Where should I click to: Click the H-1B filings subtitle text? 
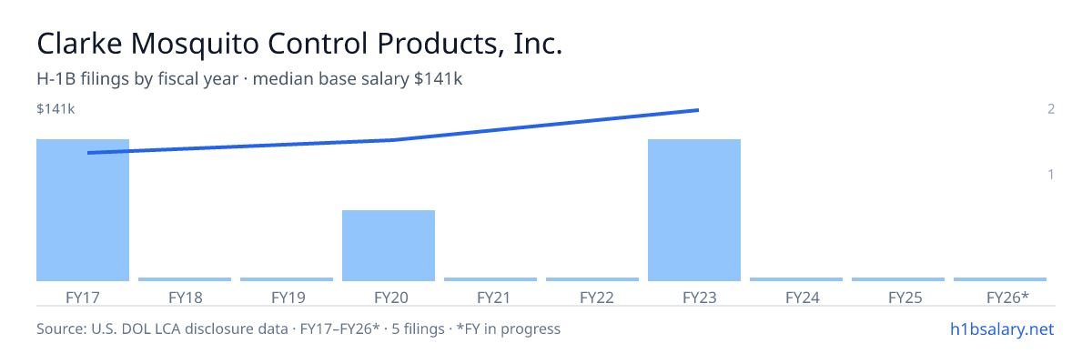(x=249, y=79)
